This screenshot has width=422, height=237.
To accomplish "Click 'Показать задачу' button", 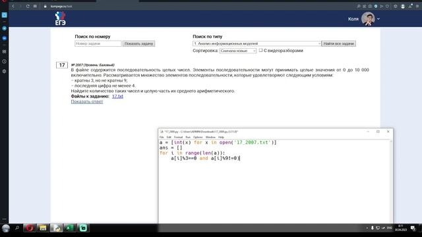I will [x=138, y=43].
